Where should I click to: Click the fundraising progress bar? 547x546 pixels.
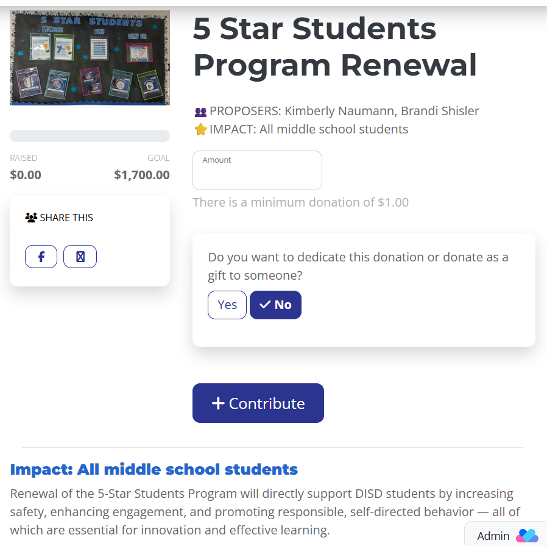(x=90, y=136)
